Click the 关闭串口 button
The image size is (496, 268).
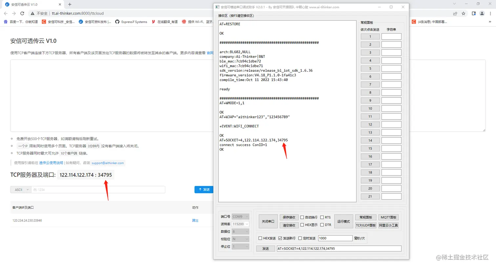click(268, 221)
